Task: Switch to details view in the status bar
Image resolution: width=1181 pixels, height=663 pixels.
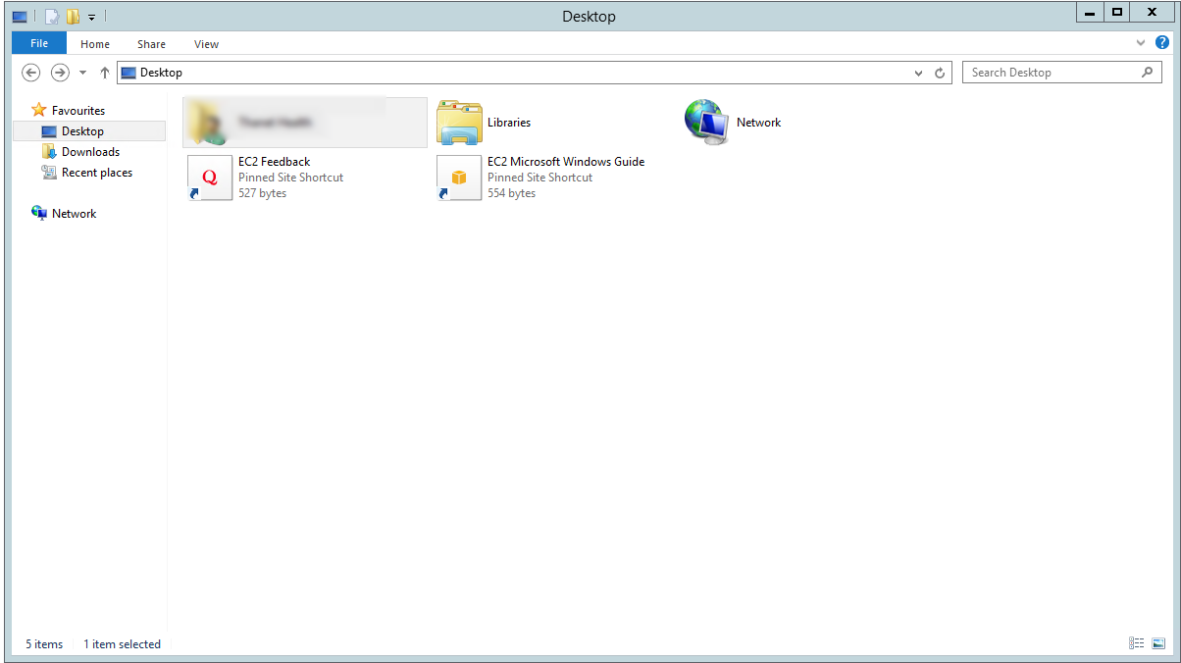Action: coord(1136,643)
